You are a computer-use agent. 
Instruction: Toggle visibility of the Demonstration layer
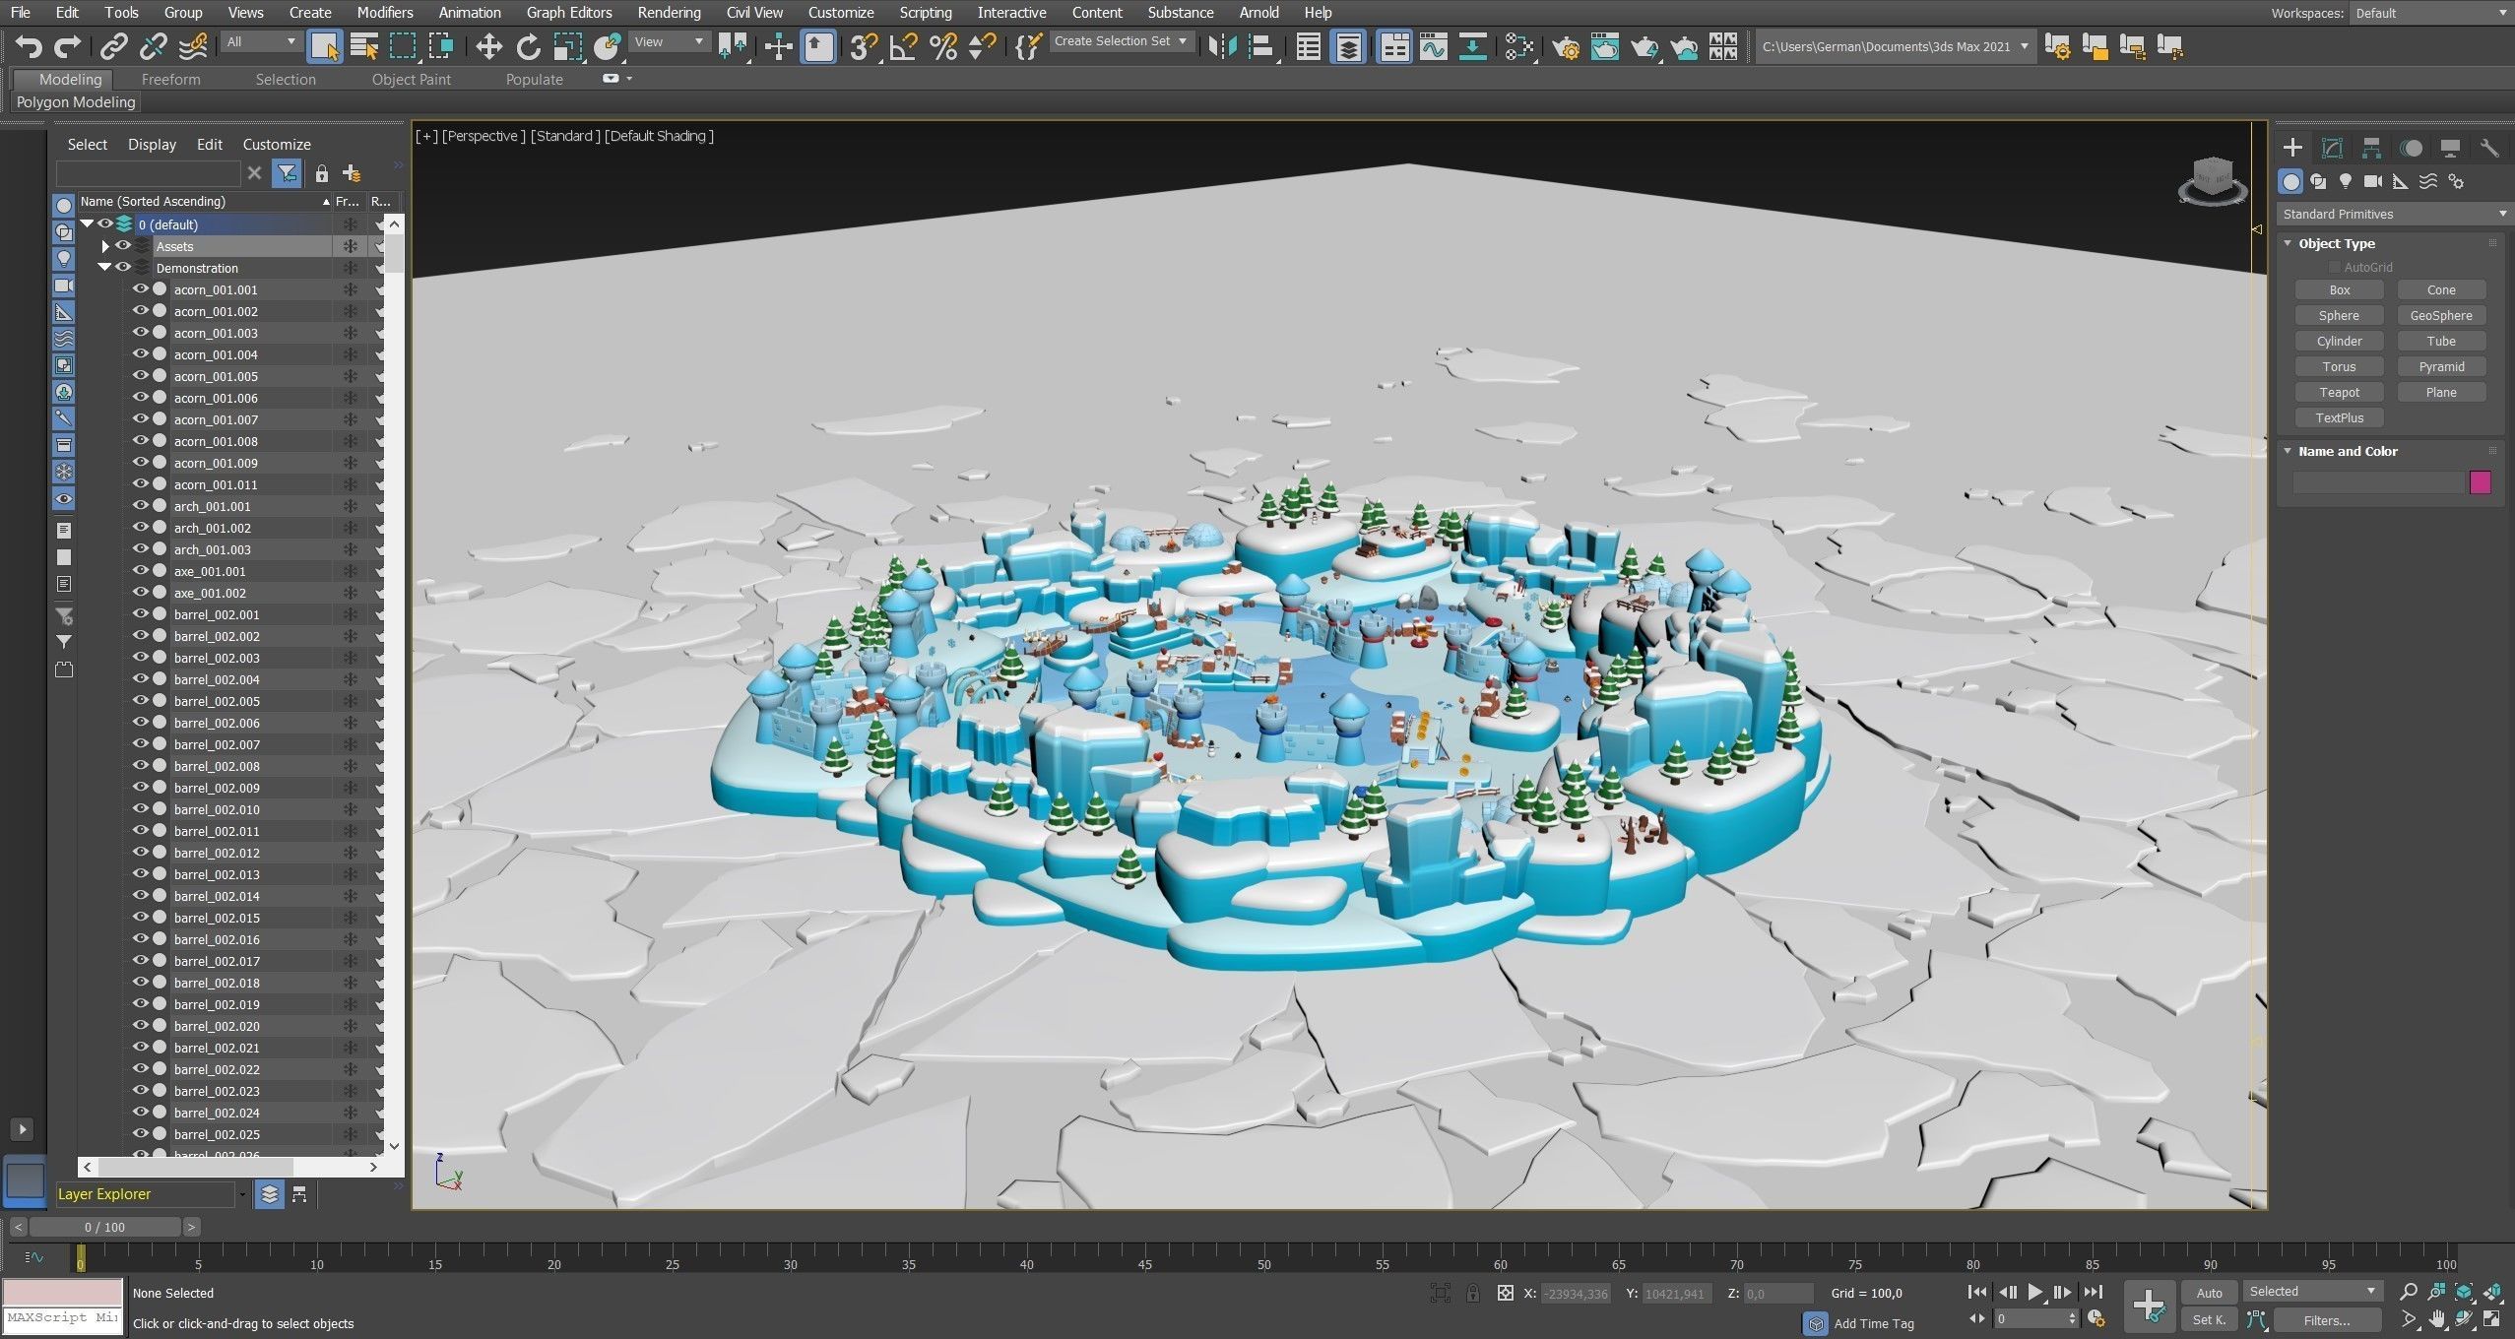point(123,268)
